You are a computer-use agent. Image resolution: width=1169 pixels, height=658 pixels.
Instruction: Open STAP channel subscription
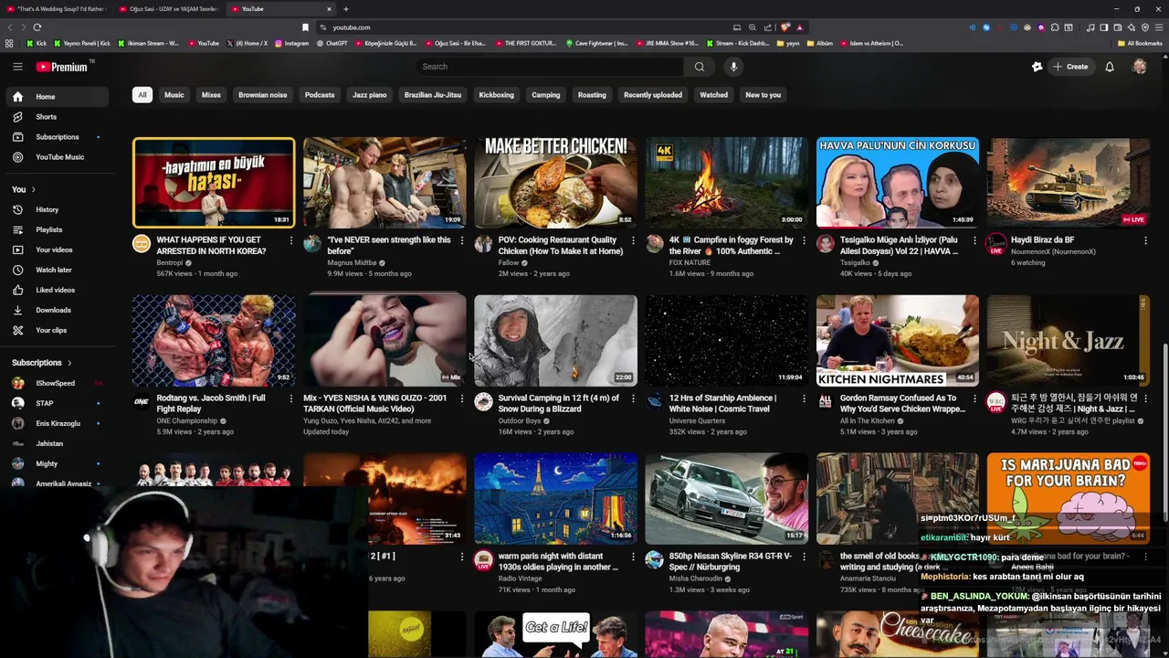point(59,404)
